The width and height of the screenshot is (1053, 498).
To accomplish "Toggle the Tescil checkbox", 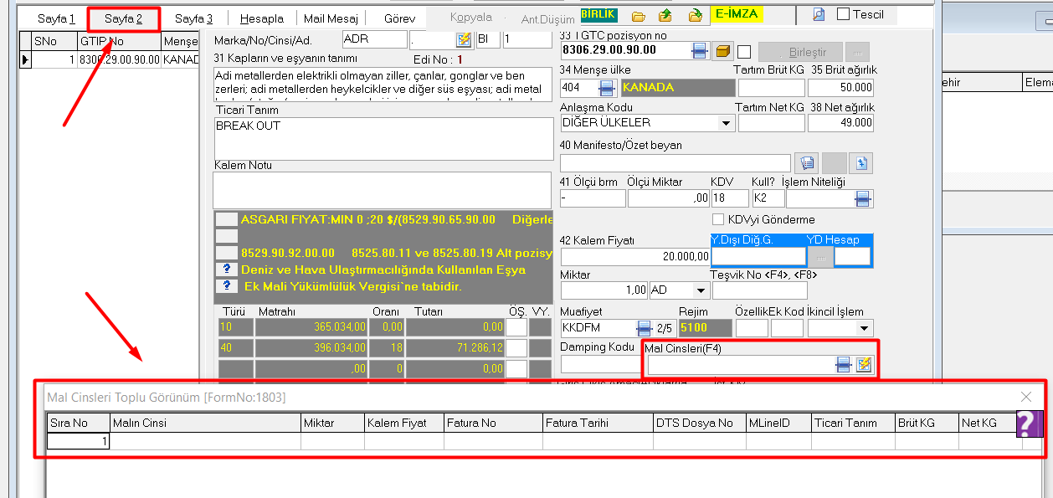I will point(844,14).
